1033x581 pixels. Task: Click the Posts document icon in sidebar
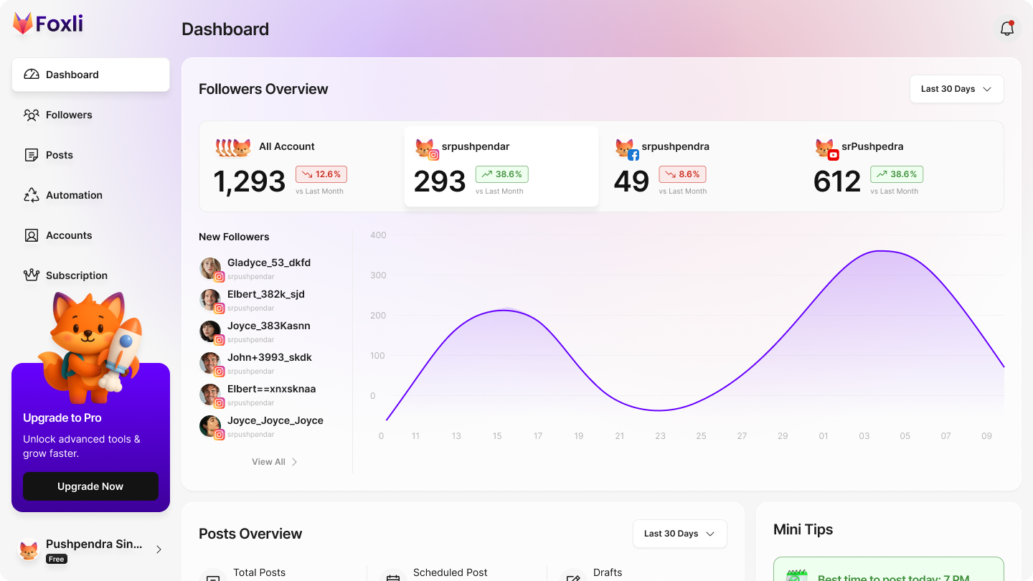(x=31, y=155)
